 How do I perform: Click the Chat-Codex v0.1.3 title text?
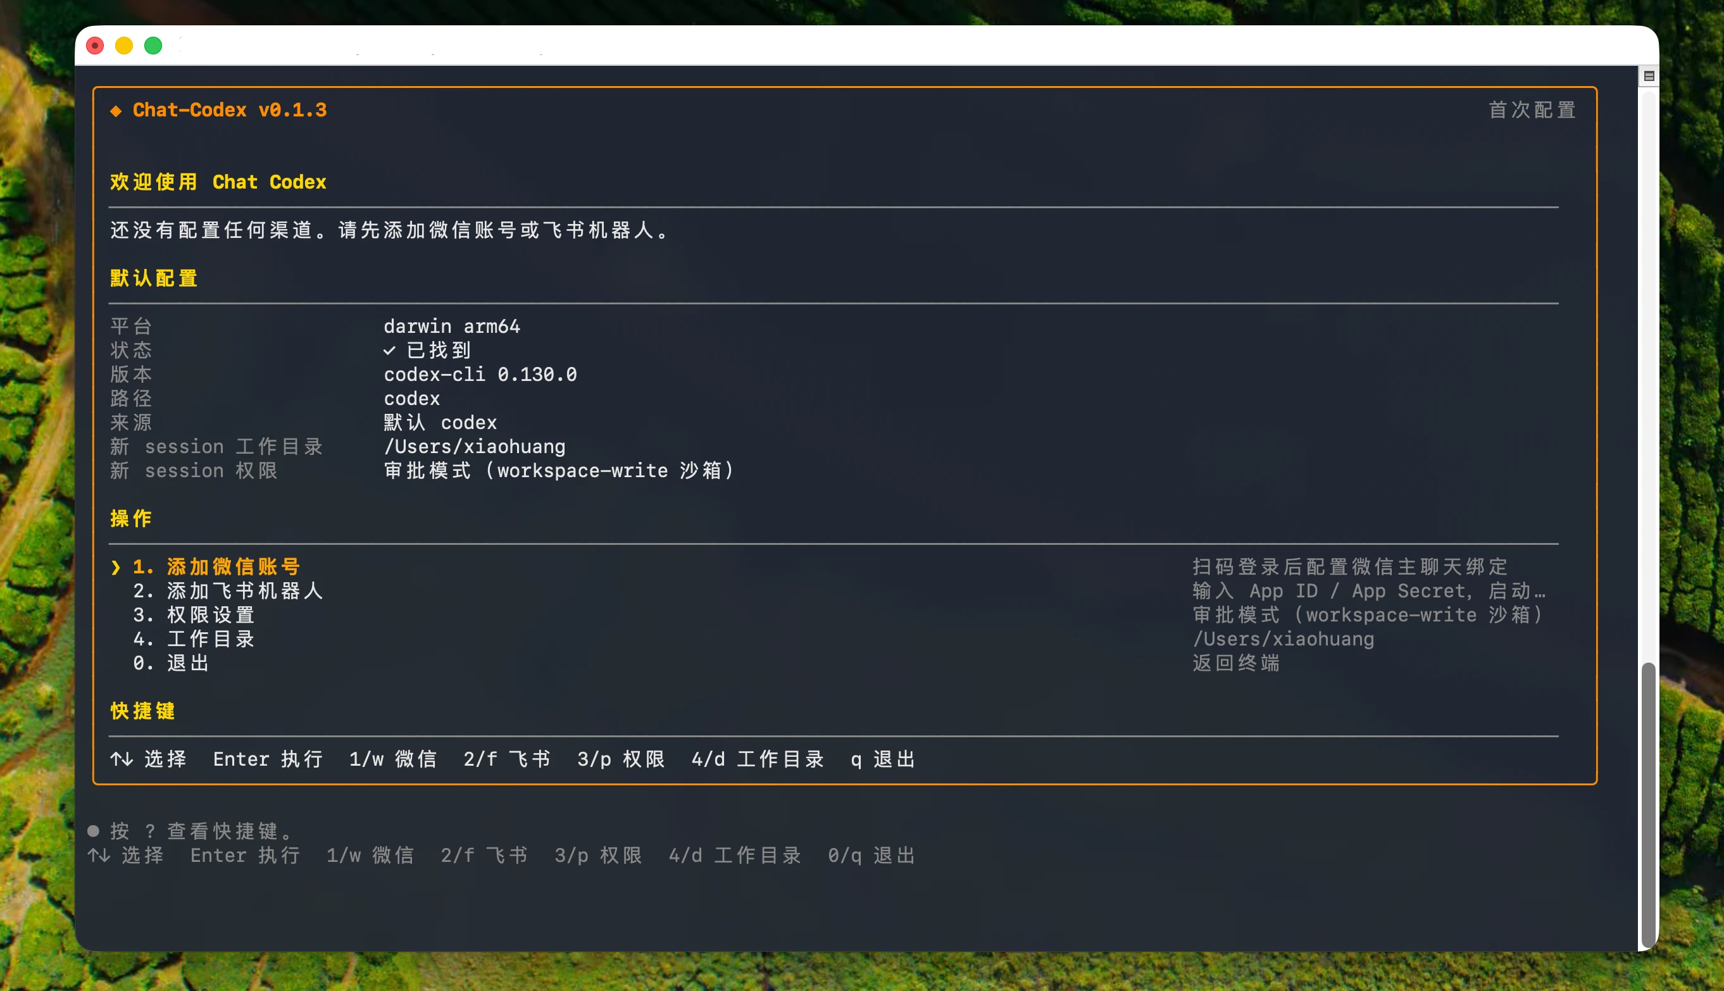[229, 110]
